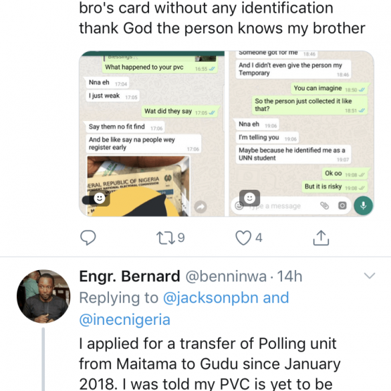Open Engr. Bernard display name

[x=130, y=276]
